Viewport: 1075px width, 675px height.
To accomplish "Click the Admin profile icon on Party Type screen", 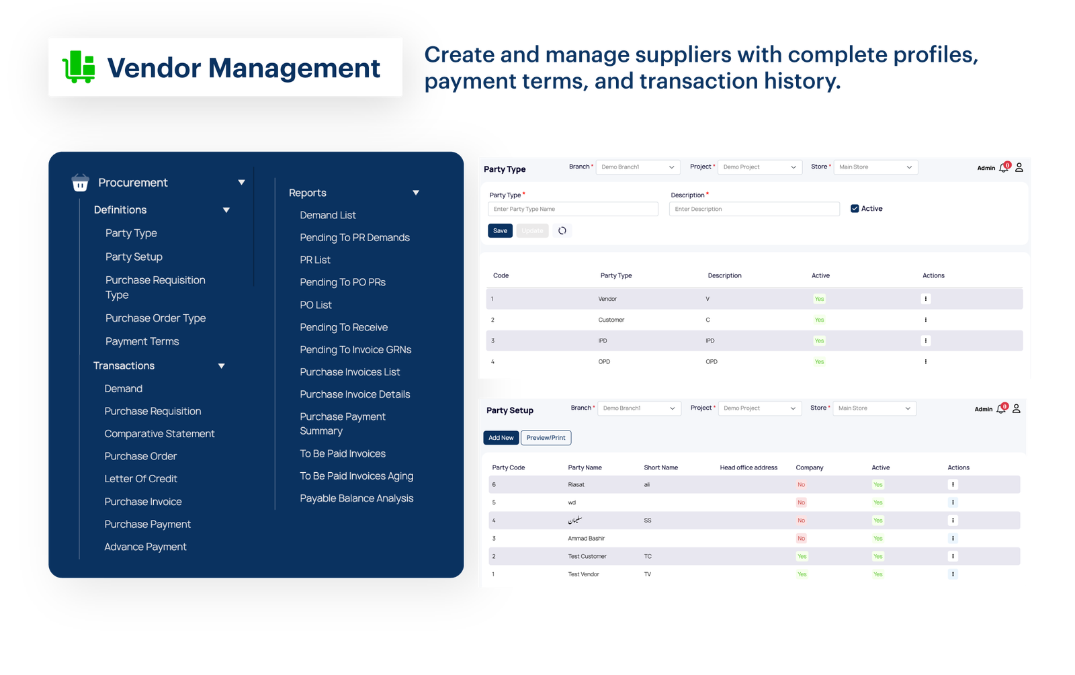I will click(1019, 167).
